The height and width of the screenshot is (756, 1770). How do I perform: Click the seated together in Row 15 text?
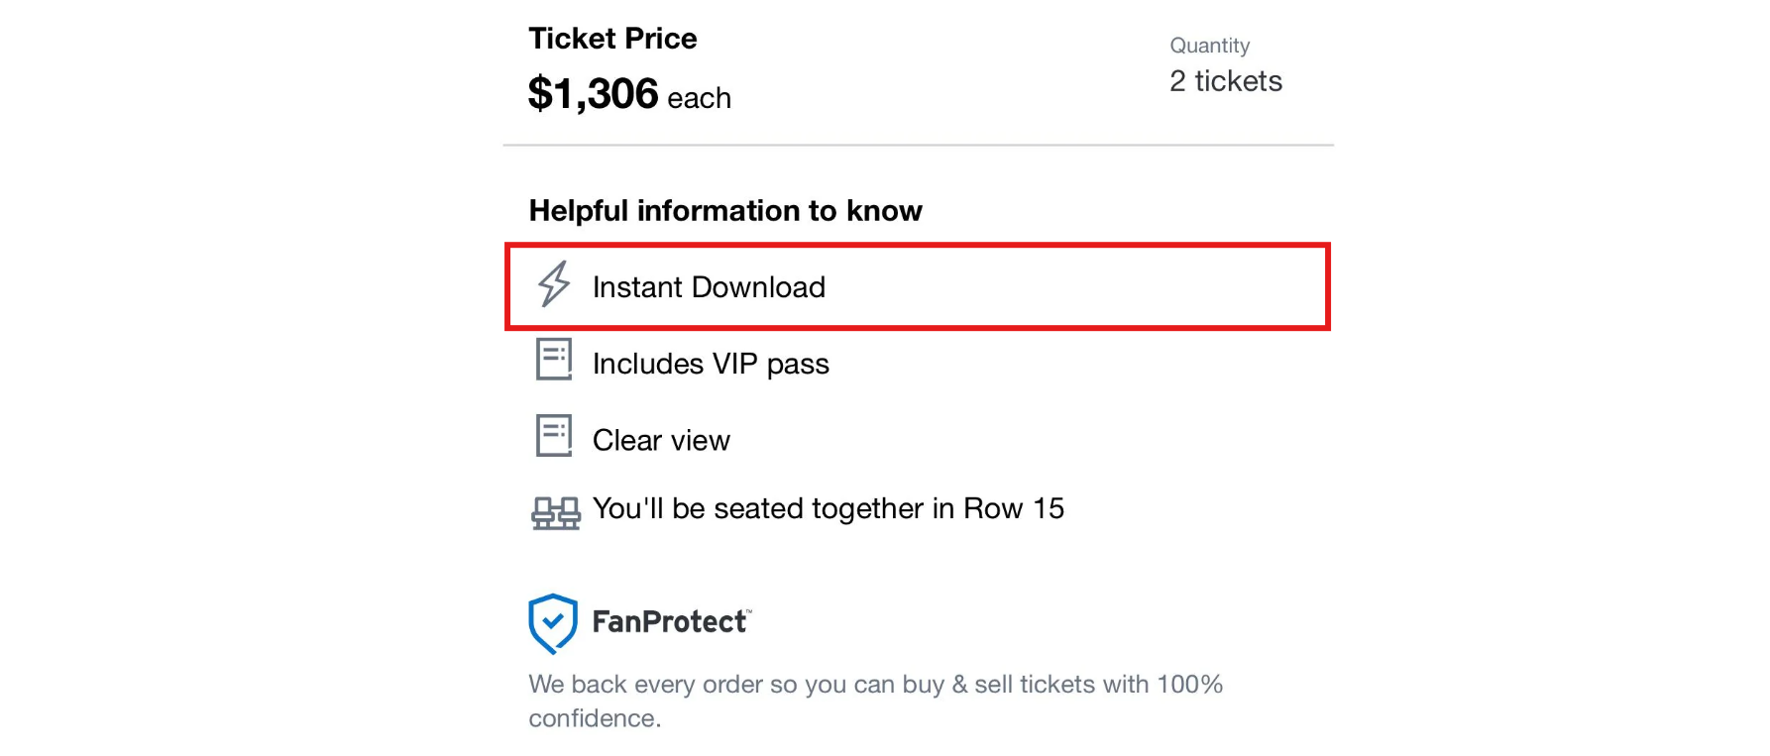828,508
